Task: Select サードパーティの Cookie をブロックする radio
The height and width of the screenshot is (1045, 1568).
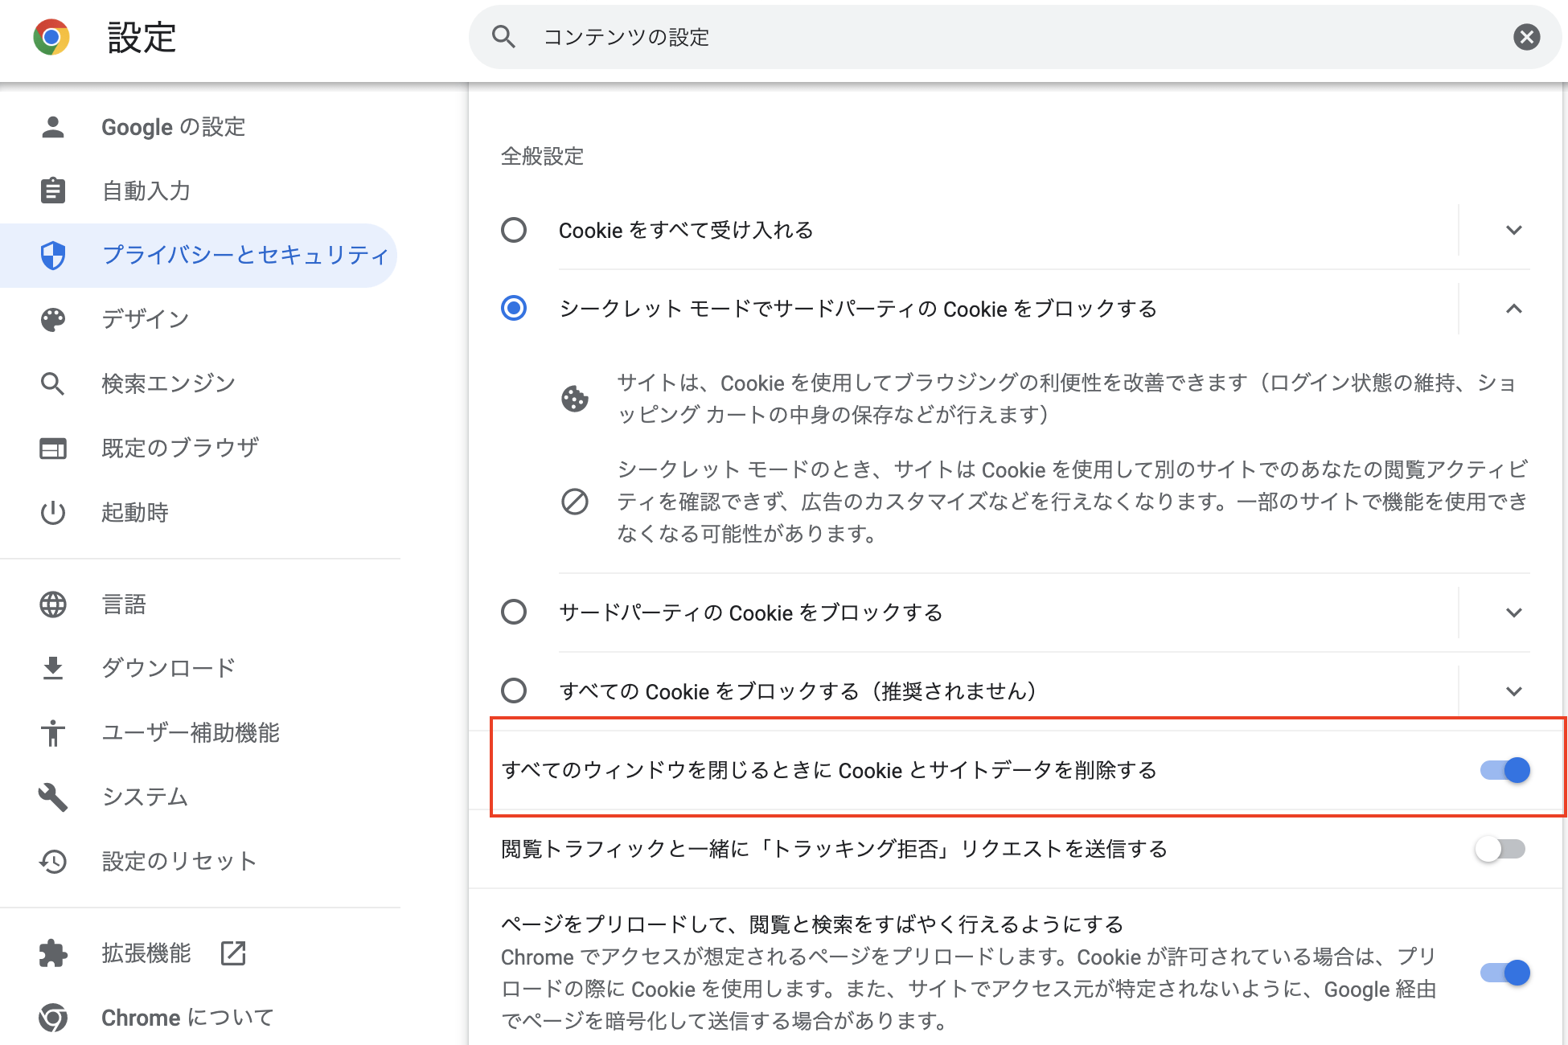Action: tap(514, 613)
